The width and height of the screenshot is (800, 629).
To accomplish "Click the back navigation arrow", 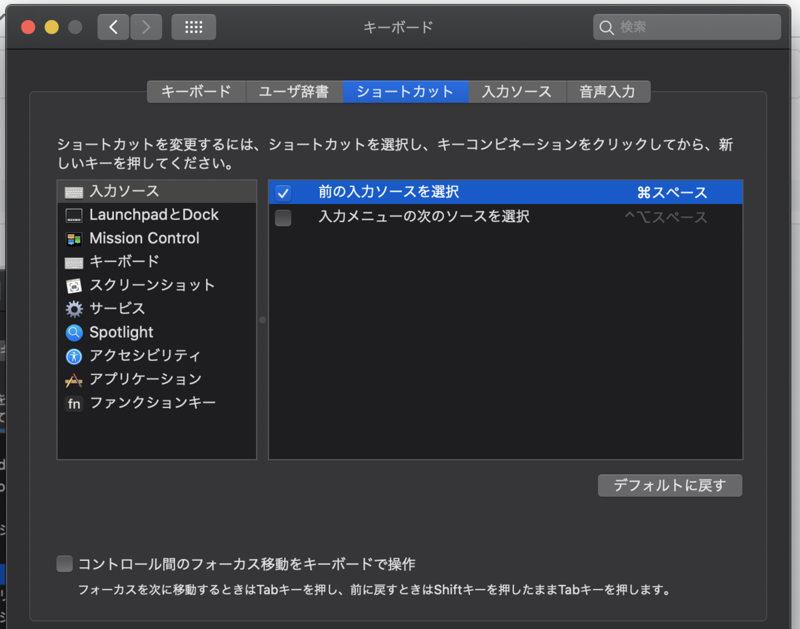I will (x=113, y=27).
